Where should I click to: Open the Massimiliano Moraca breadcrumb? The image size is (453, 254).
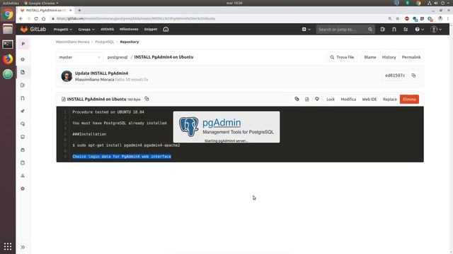coord(72,42)
